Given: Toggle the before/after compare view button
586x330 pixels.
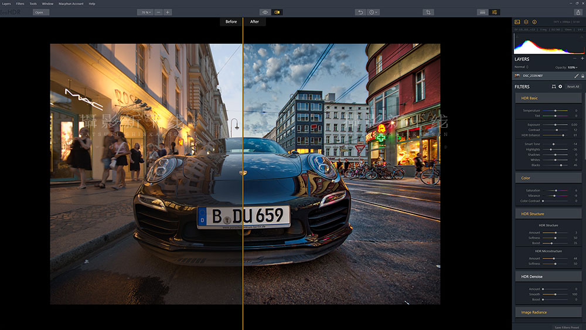Looking at the screenshot, I should point(277,12).
